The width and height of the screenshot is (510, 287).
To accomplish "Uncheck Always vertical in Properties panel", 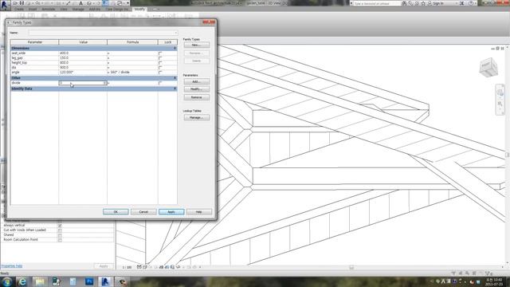I will 60,226.
